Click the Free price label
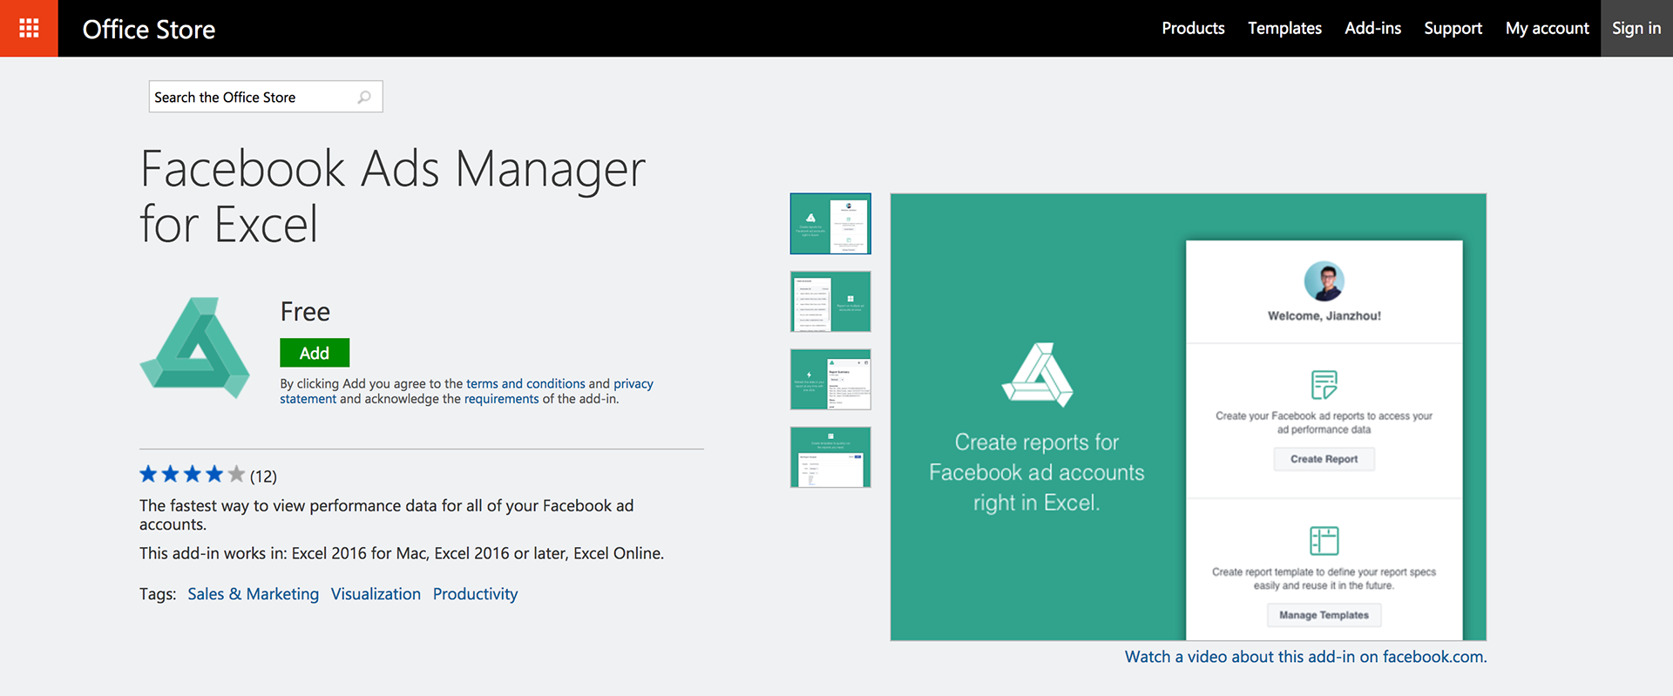 tap(305, 312)
